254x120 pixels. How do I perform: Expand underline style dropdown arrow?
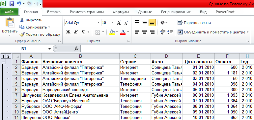click(88, 32)
